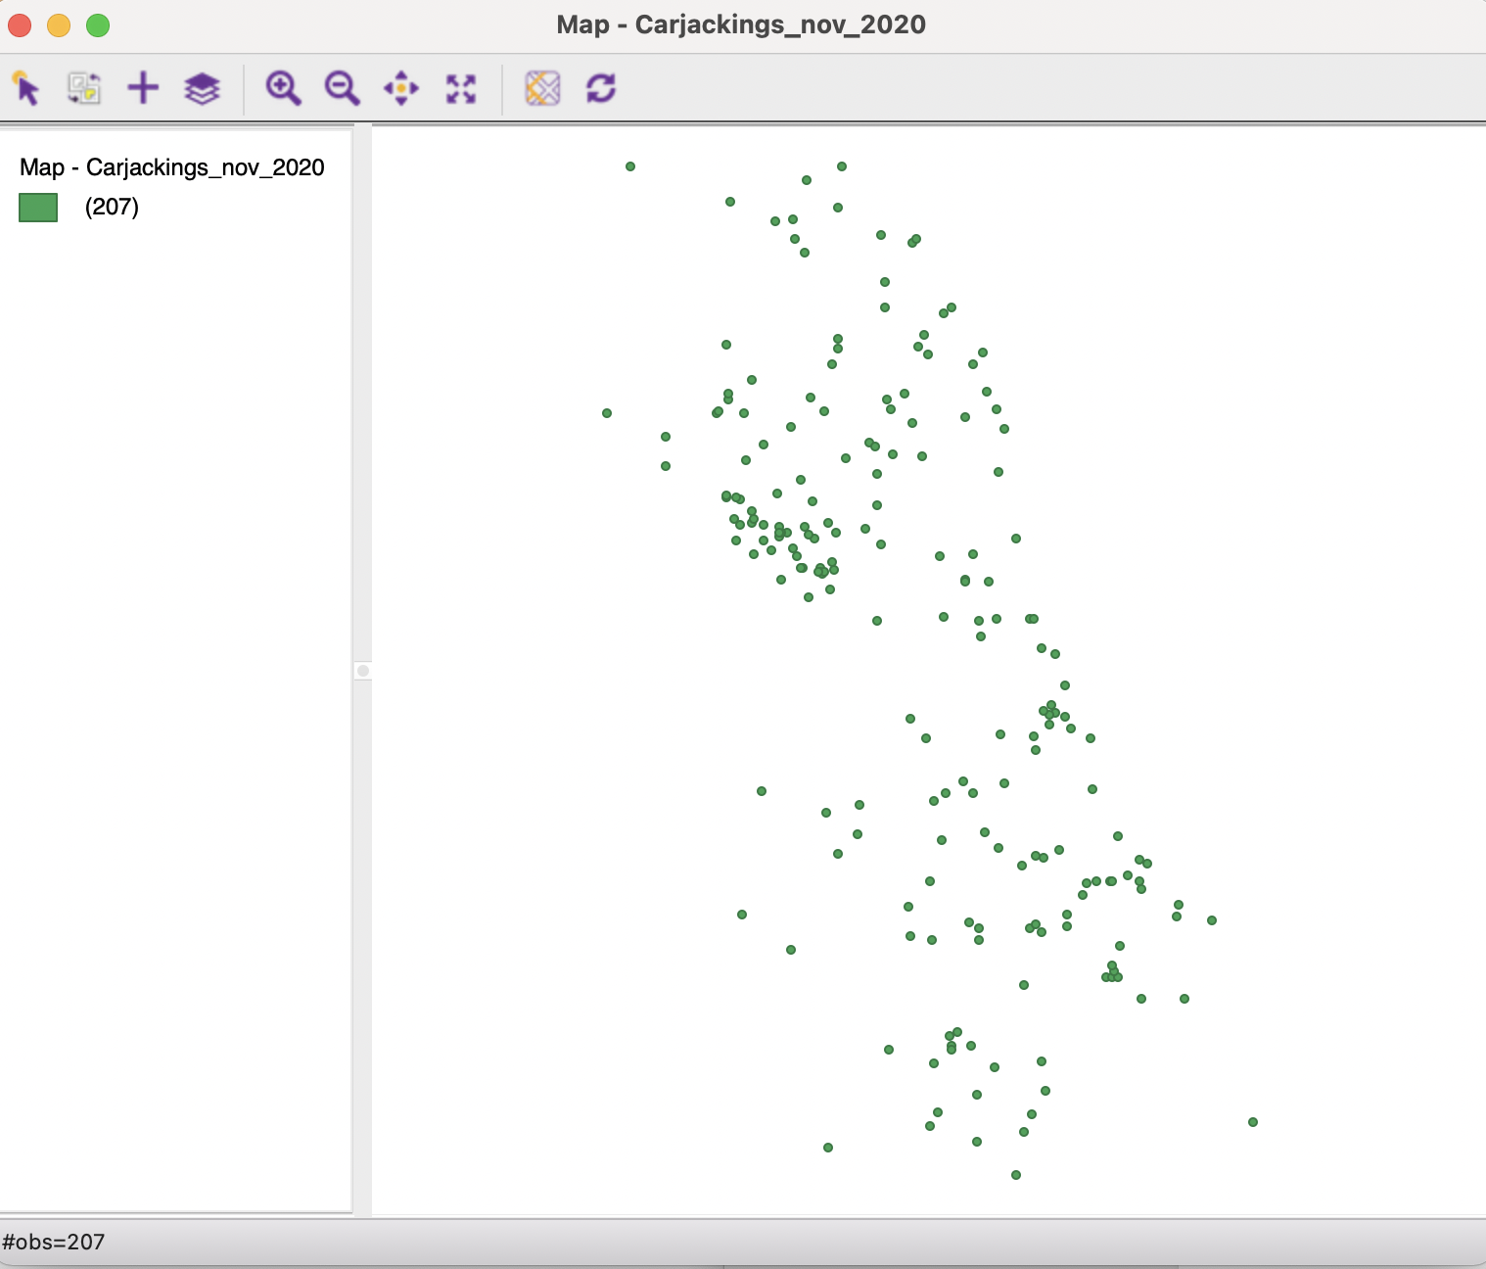Click the legend panel splitter handle
This screenshot has width=1486, height=1269.
click(x=363, y=671)
